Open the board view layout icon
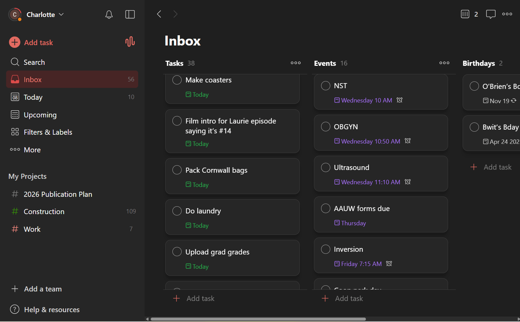Screen dimensions: 520x322 coord(465,14)
